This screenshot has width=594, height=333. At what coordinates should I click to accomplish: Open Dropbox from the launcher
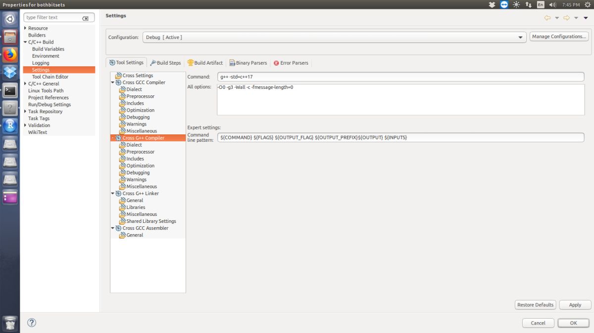[x=10, y=72]
